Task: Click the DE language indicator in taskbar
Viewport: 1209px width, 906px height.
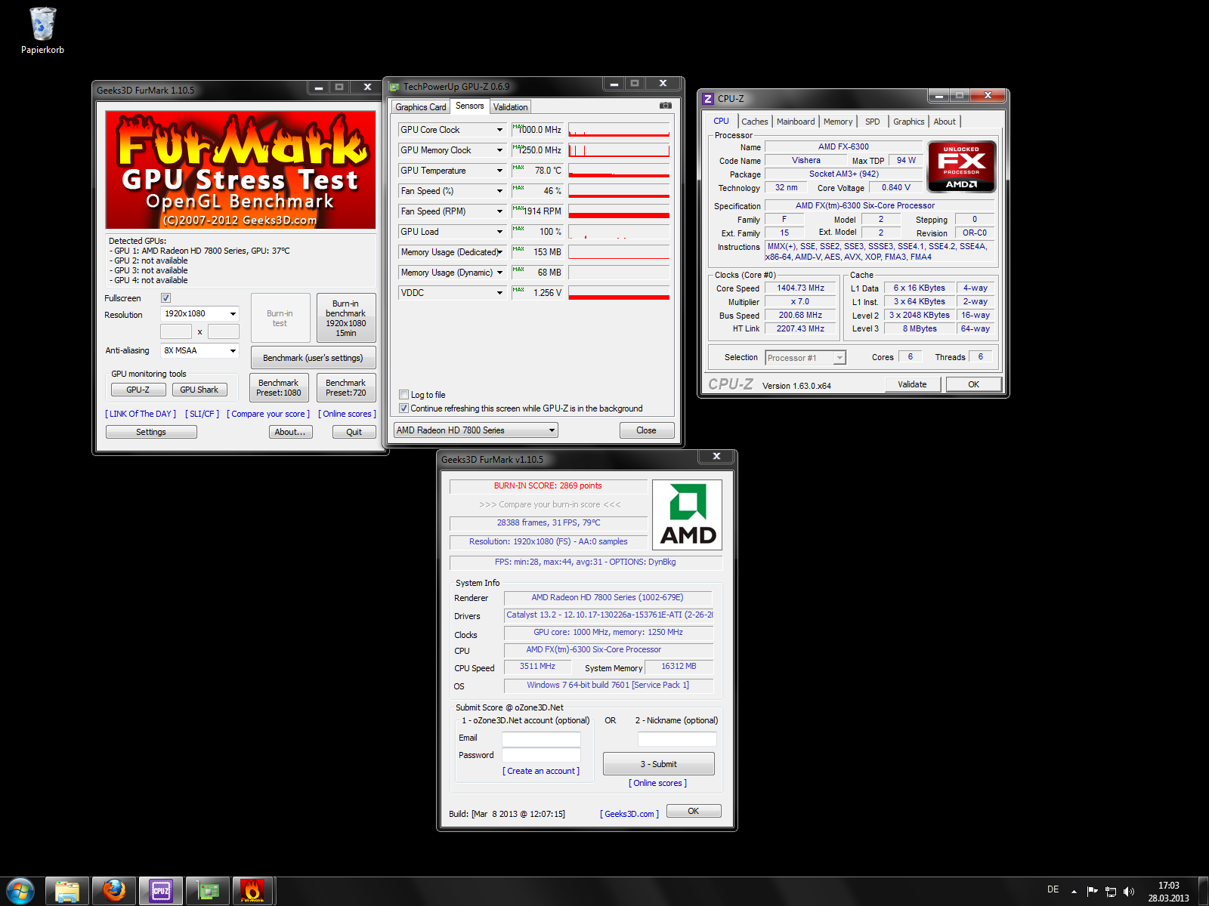Action: (1053, 889)
